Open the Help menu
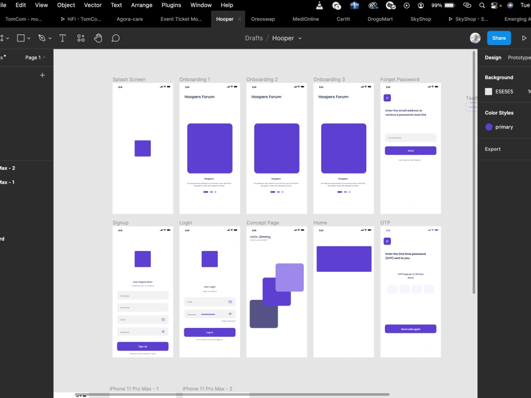 pyautogui.click(x=227, y=5)
